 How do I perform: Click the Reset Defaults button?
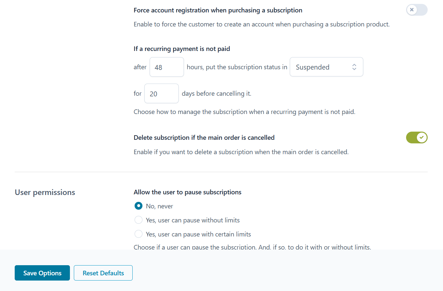tap(103, 273)
